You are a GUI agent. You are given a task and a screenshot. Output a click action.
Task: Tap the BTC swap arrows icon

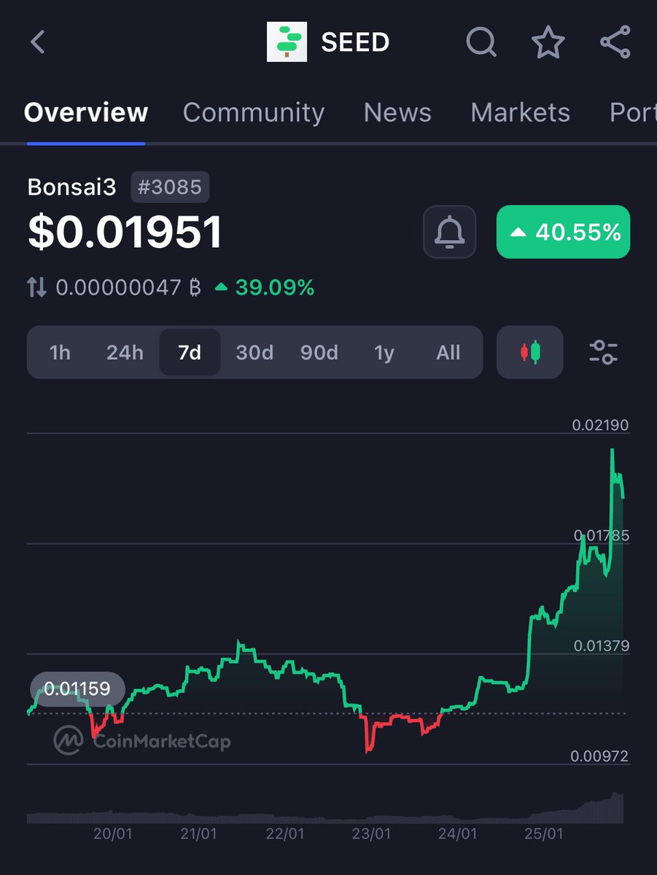point(36,287)
